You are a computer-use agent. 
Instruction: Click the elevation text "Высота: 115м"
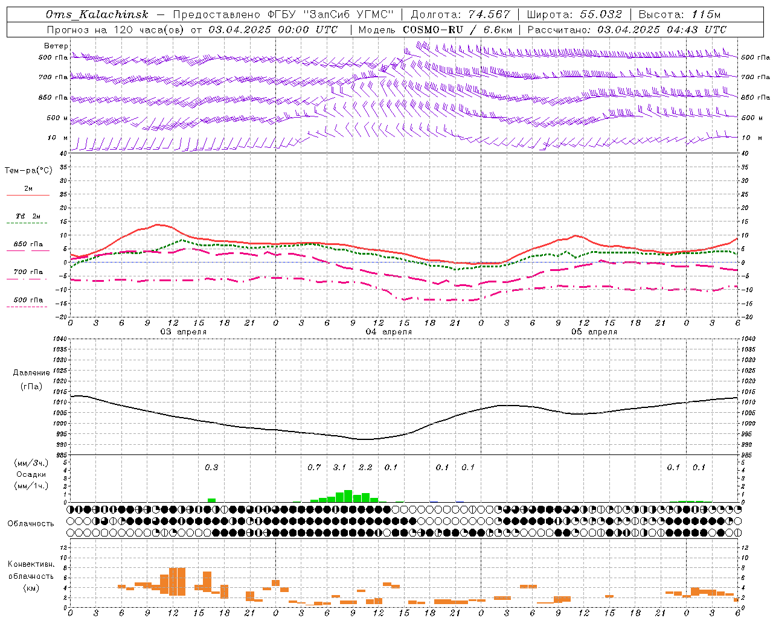point(679,14)
